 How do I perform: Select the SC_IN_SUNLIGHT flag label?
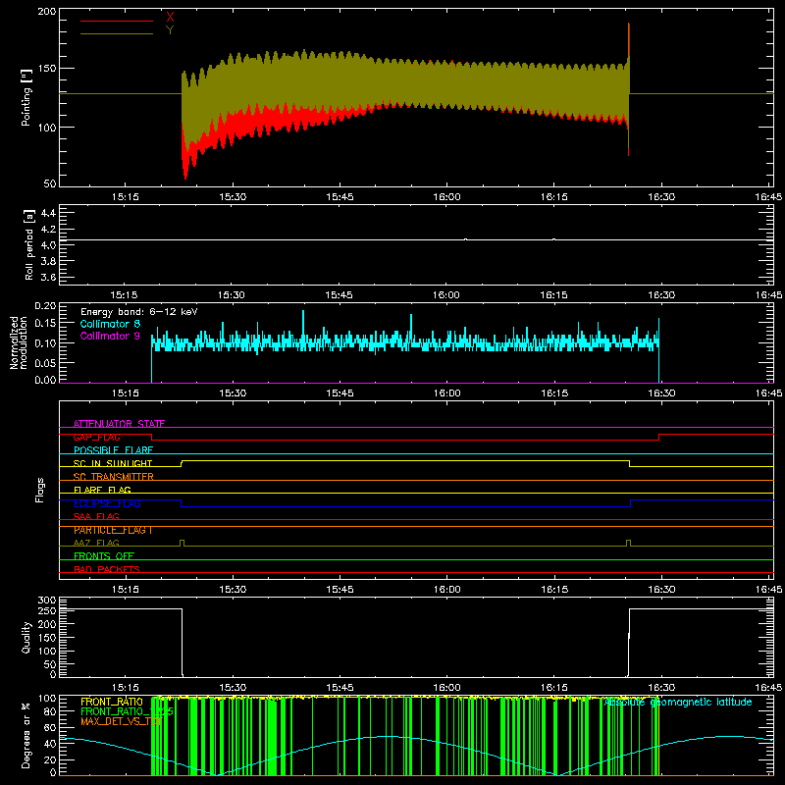pos(113,463)
